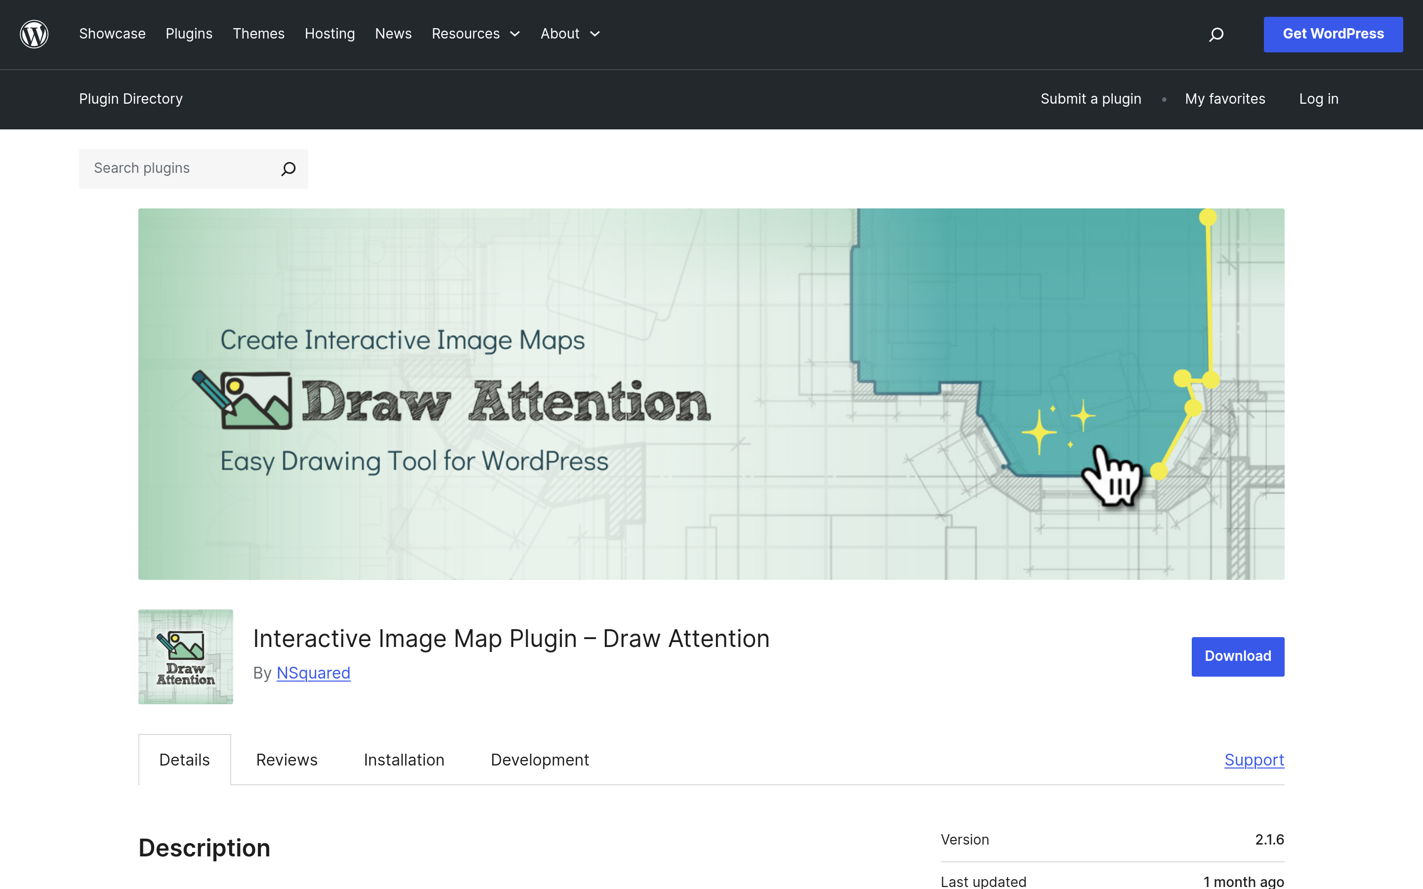Viewport: 1423px width, 889px height.
Task: Click the version value 2.1.6
Action: tap(1269, 840)
